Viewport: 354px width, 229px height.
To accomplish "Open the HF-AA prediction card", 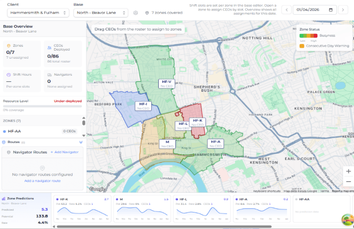I will 321,209.
